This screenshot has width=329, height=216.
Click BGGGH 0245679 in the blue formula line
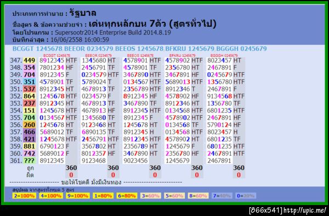[241, 49]
